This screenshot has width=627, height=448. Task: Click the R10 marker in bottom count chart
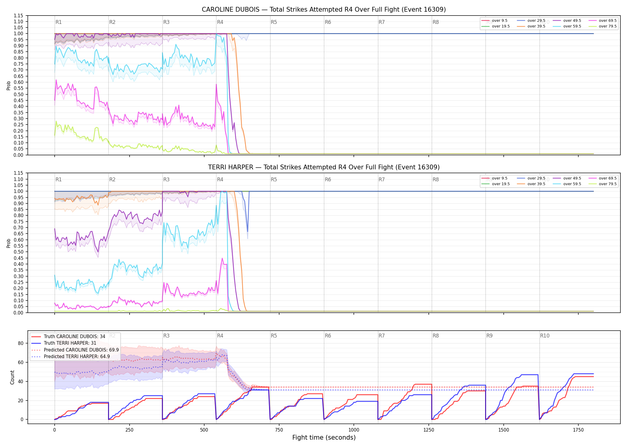[545, 336]
